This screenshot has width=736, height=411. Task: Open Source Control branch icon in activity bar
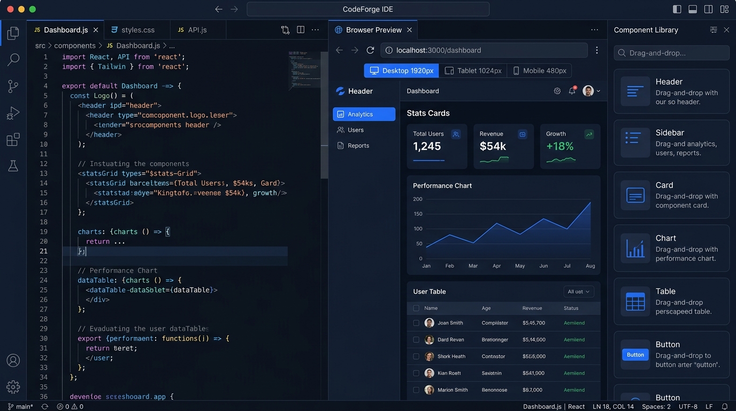point(13,86)
